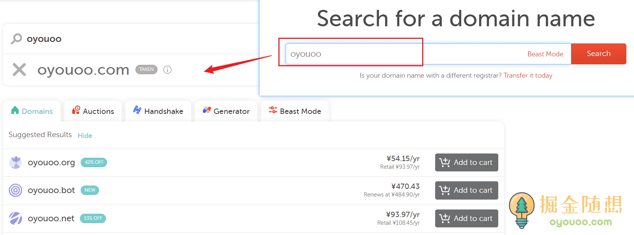Viewport: 634px width, 235px height.
Task: Select the Generator tab
Action: click(226, 111)
